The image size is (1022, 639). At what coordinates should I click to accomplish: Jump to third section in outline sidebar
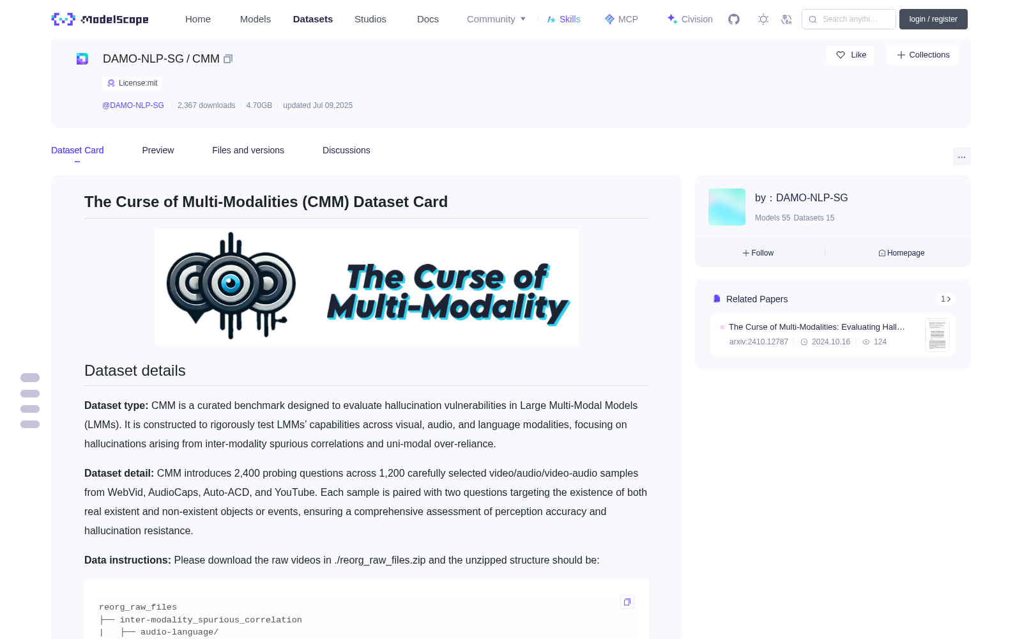30,409
